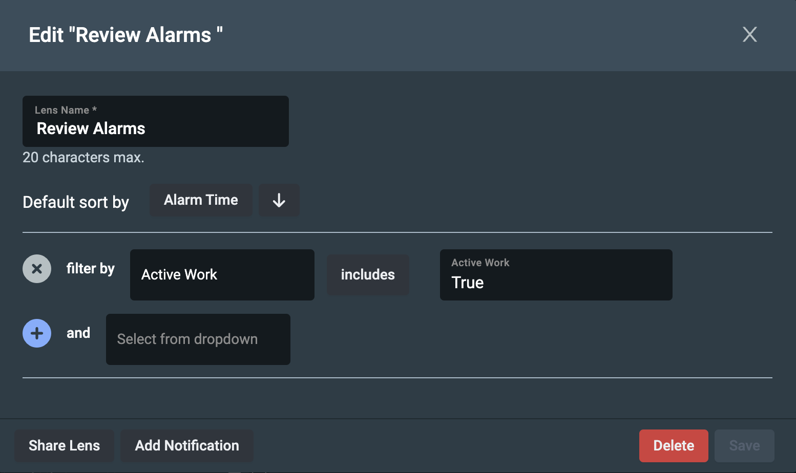Change the includes operator
Viewport: 796px width, 473px height.
click(x=368, y=275)
